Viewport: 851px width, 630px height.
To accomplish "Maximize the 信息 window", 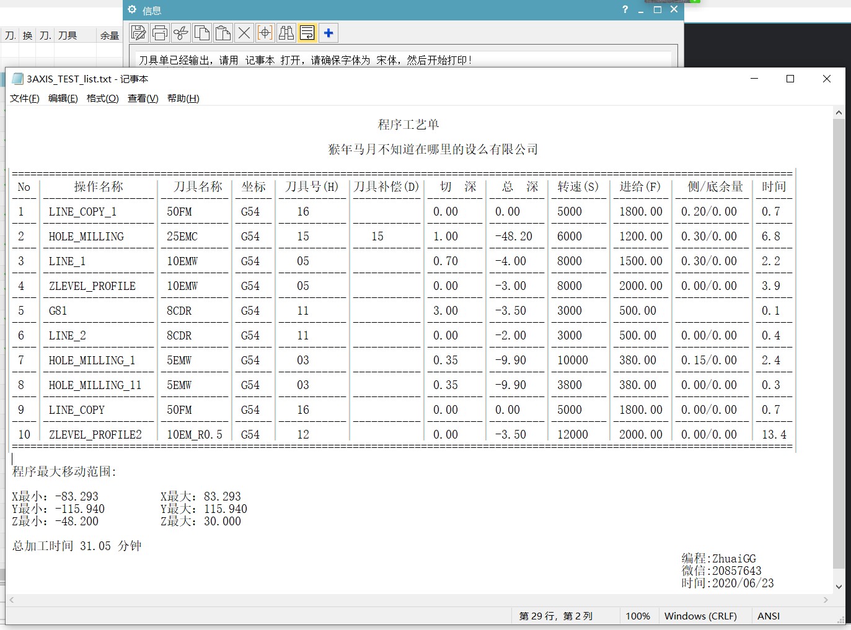I will pos(658,9).
